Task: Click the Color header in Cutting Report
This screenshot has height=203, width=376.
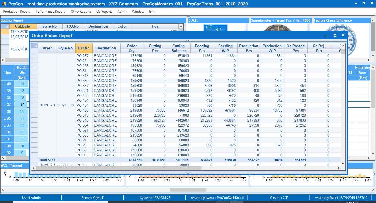Action: coord(122,26)
